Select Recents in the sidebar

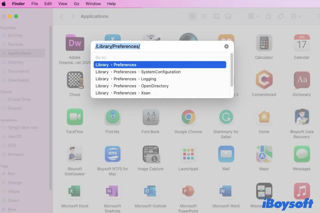click(23, 44)
